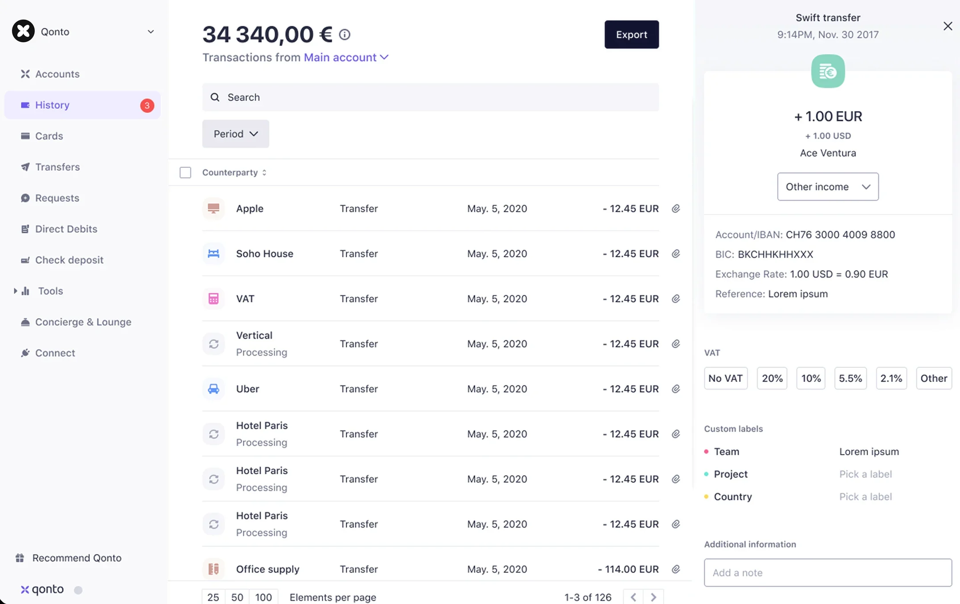Click the info icon next to the balance
Viewport: 960px width, 604px height.
pos(344,35)
